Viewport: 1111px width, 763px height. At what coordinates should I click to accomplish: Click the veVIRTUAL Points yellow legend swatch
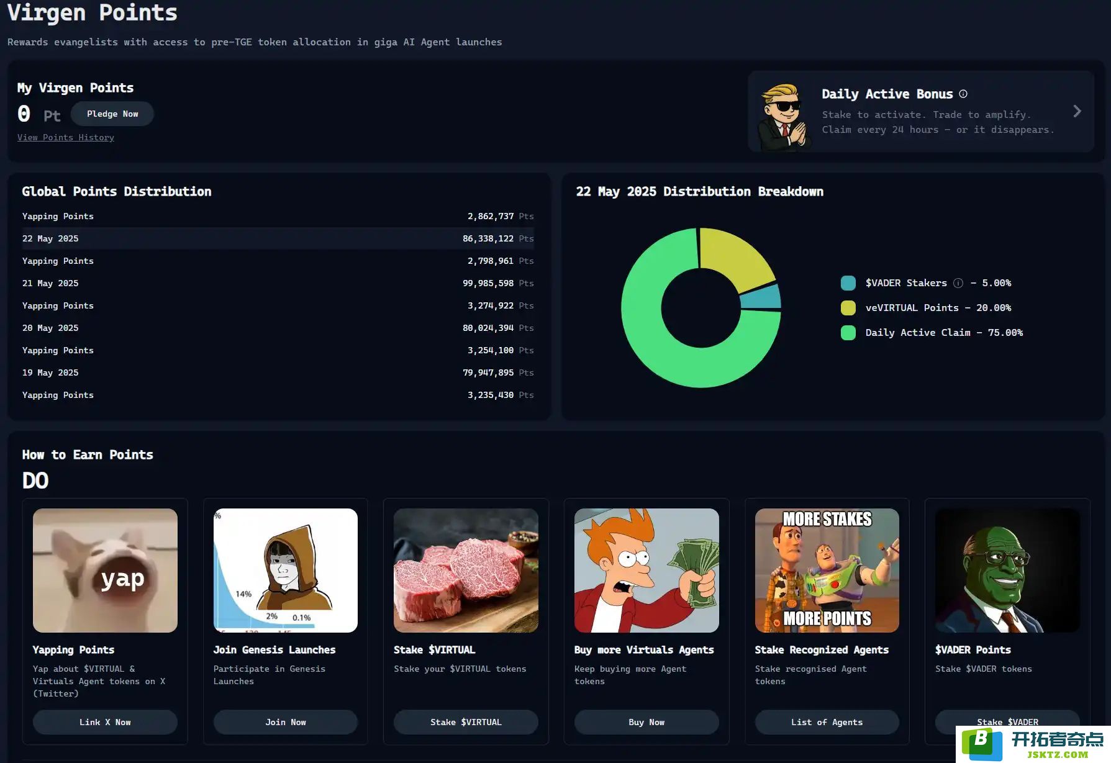tap(848, 308)
